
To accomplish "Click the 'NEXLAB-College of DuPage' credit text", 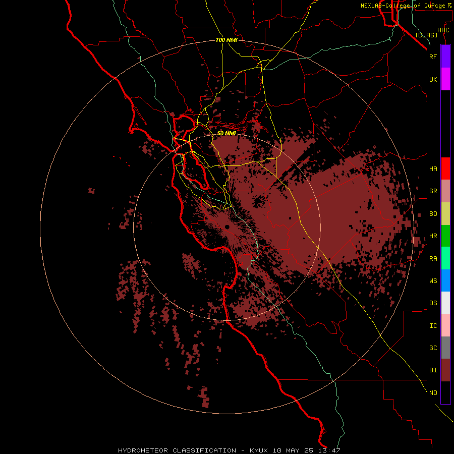I will tap(403, 6).
